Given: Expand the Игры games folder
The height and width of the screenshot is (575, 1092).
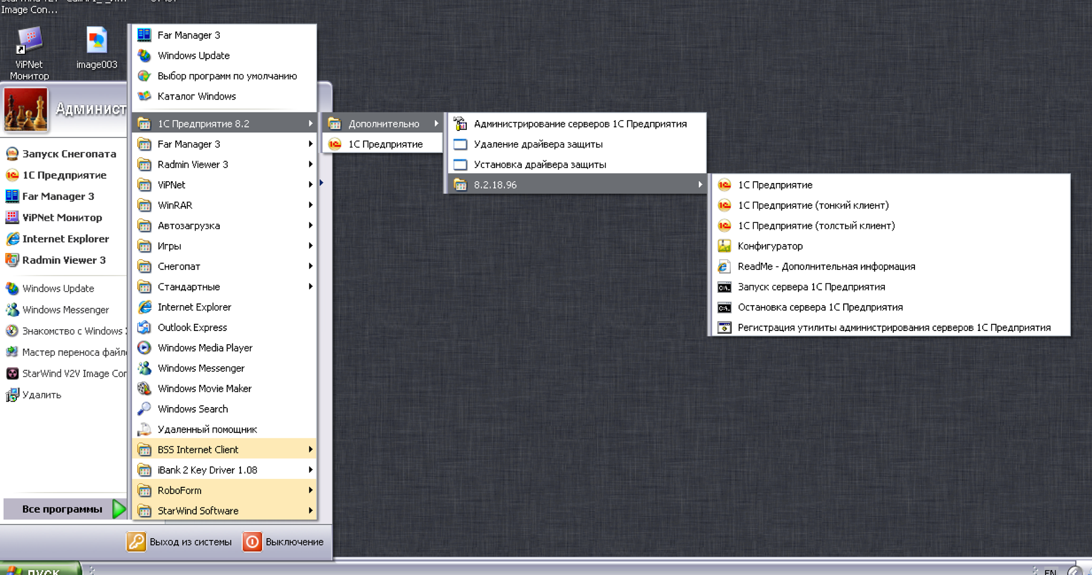Looking at the screenshot, I should point(224,246).
